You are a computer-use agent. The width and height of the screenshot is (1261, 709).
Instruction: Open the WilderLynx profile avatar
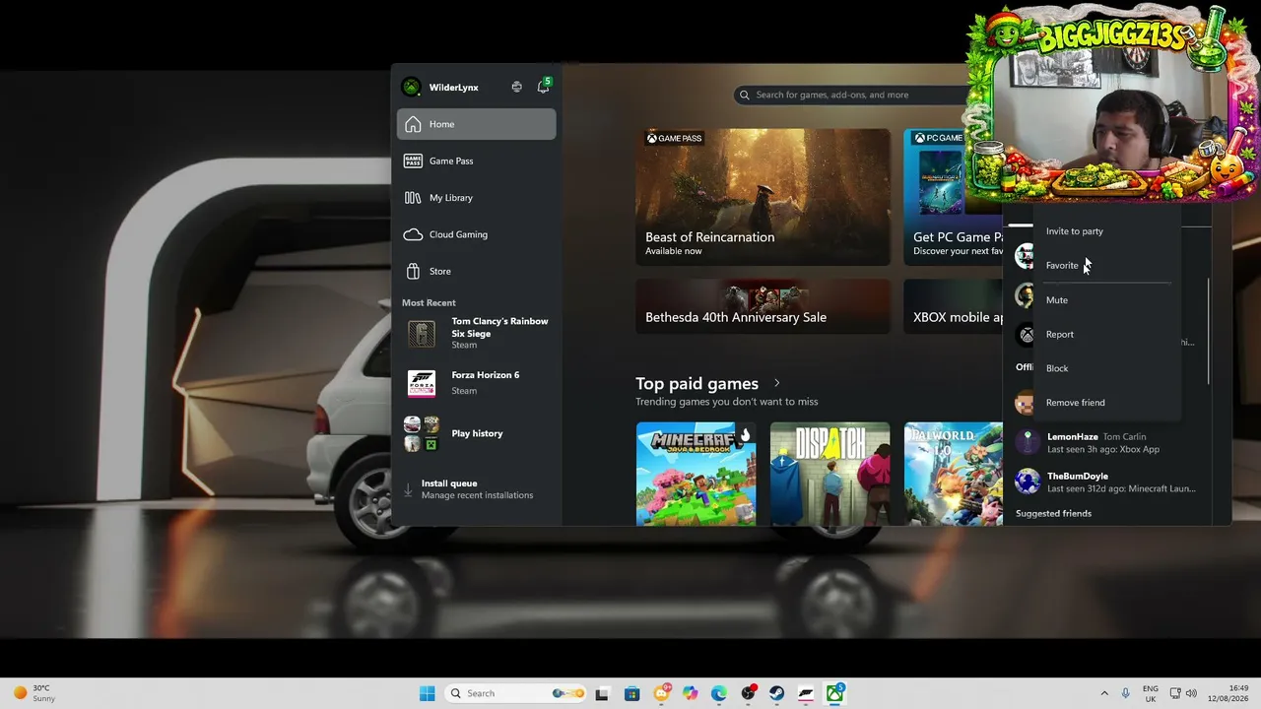(x=412, y=87)
